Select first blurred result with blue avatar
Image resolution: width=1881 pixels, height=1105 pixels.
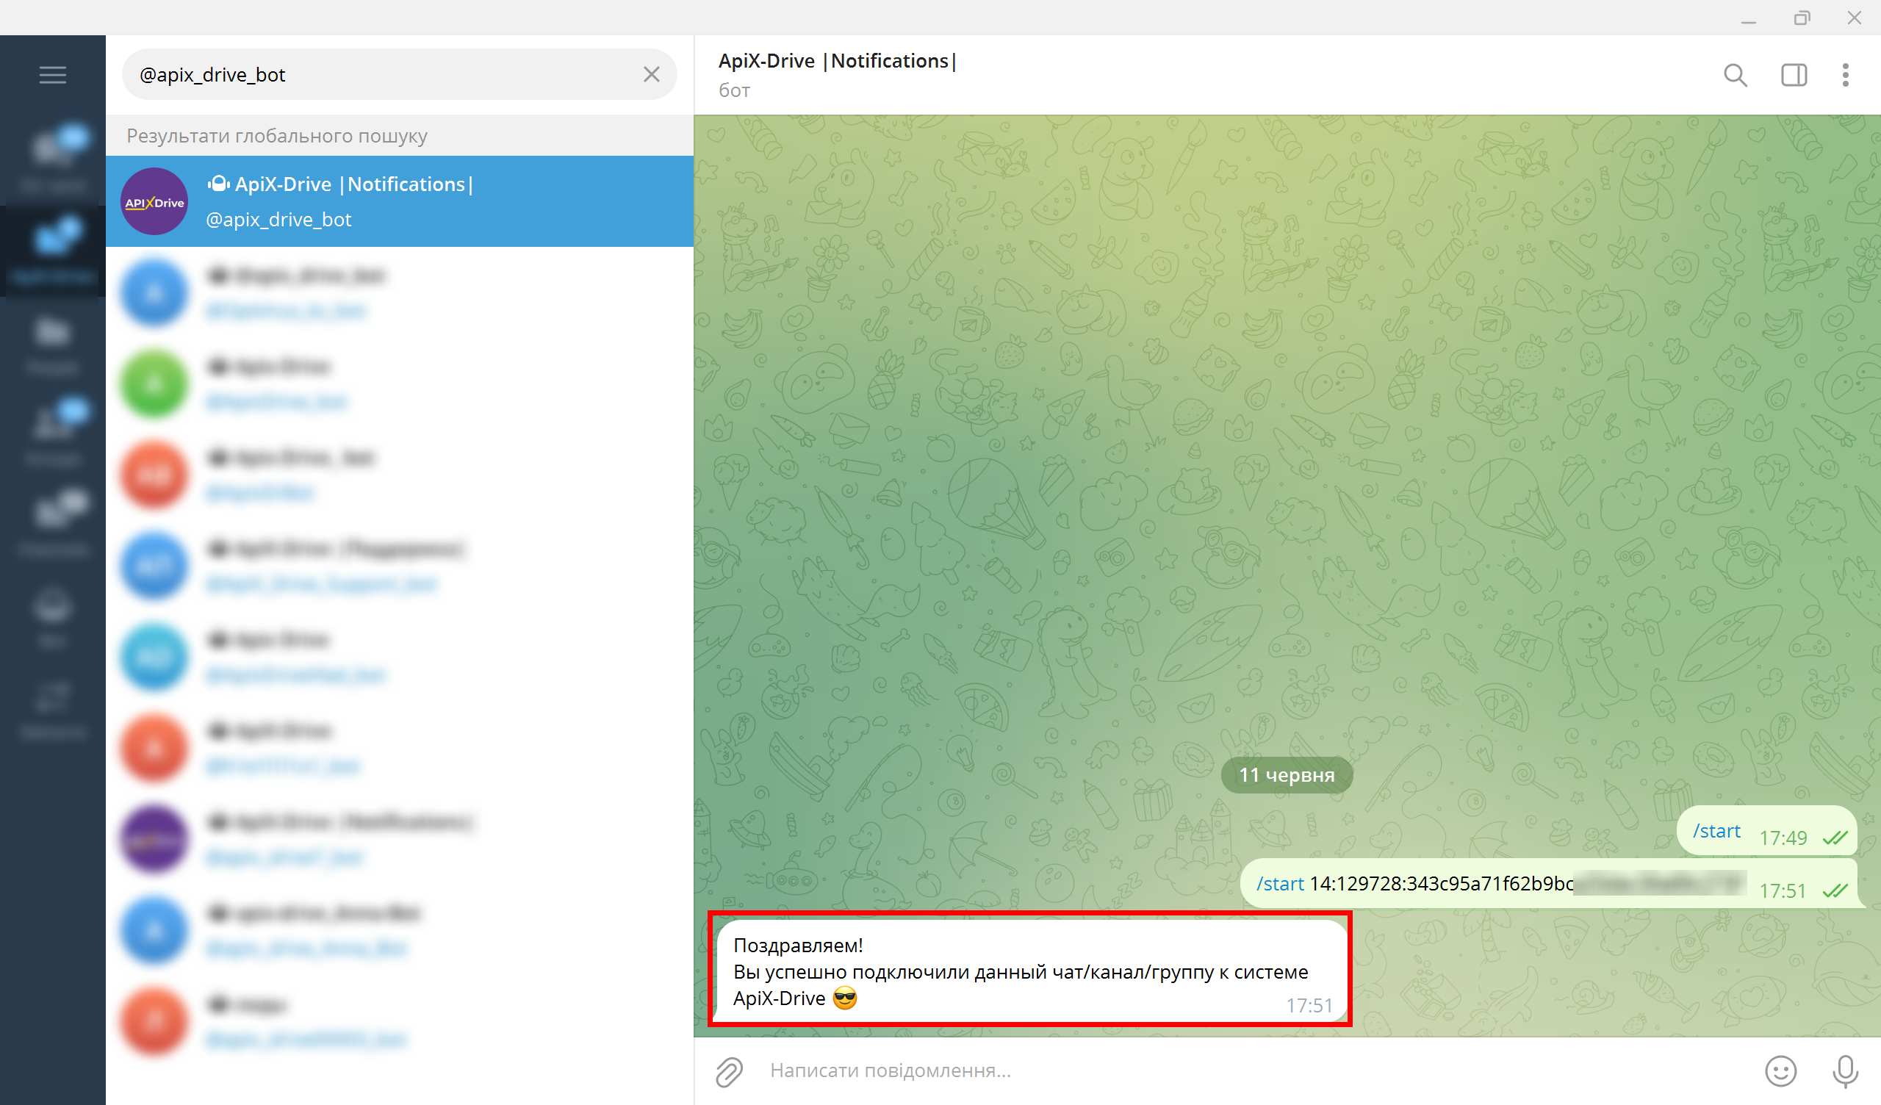point(399,292)
